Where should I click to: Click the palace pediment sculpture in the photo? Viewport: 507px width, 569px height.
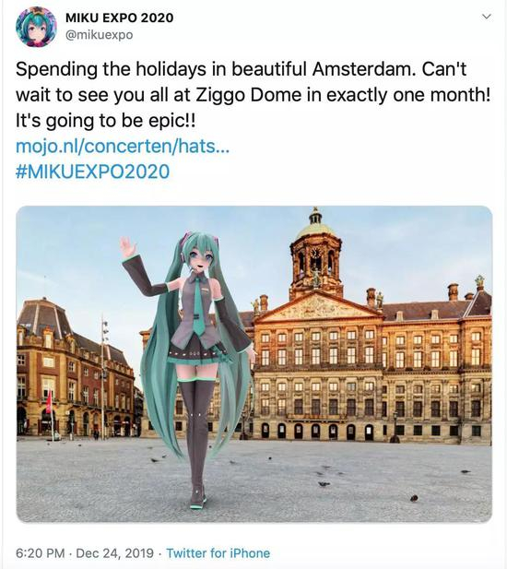tap(316, 308)
